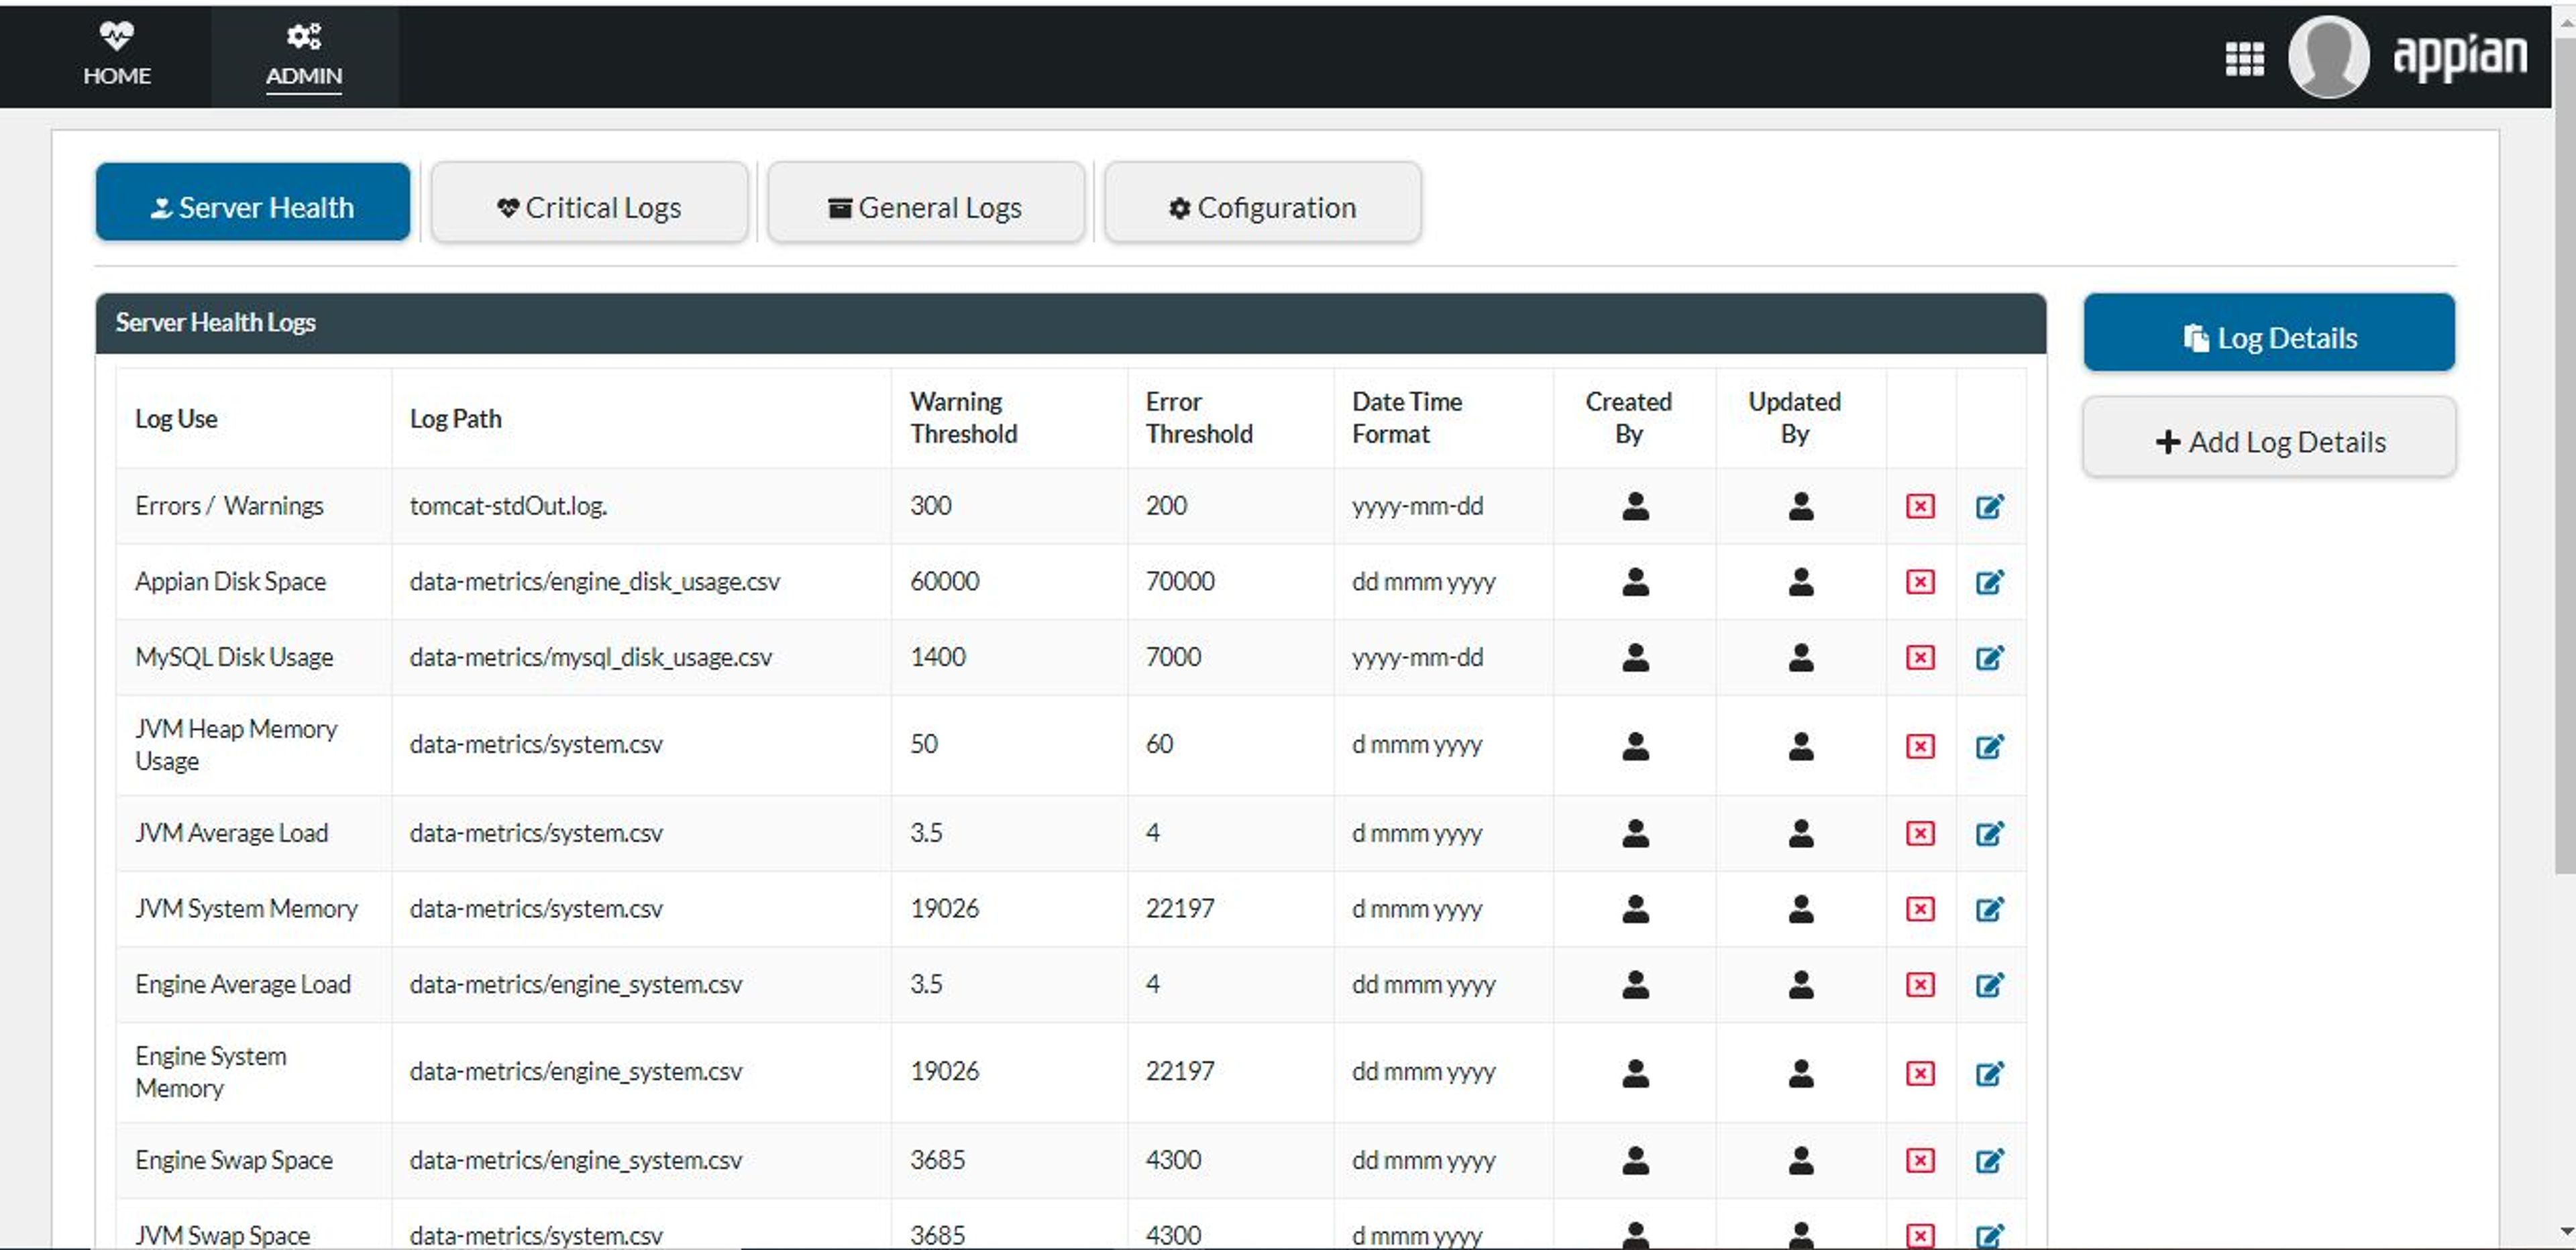
Task: Click the Date Time Format column header
Action: coord(1406,418)
